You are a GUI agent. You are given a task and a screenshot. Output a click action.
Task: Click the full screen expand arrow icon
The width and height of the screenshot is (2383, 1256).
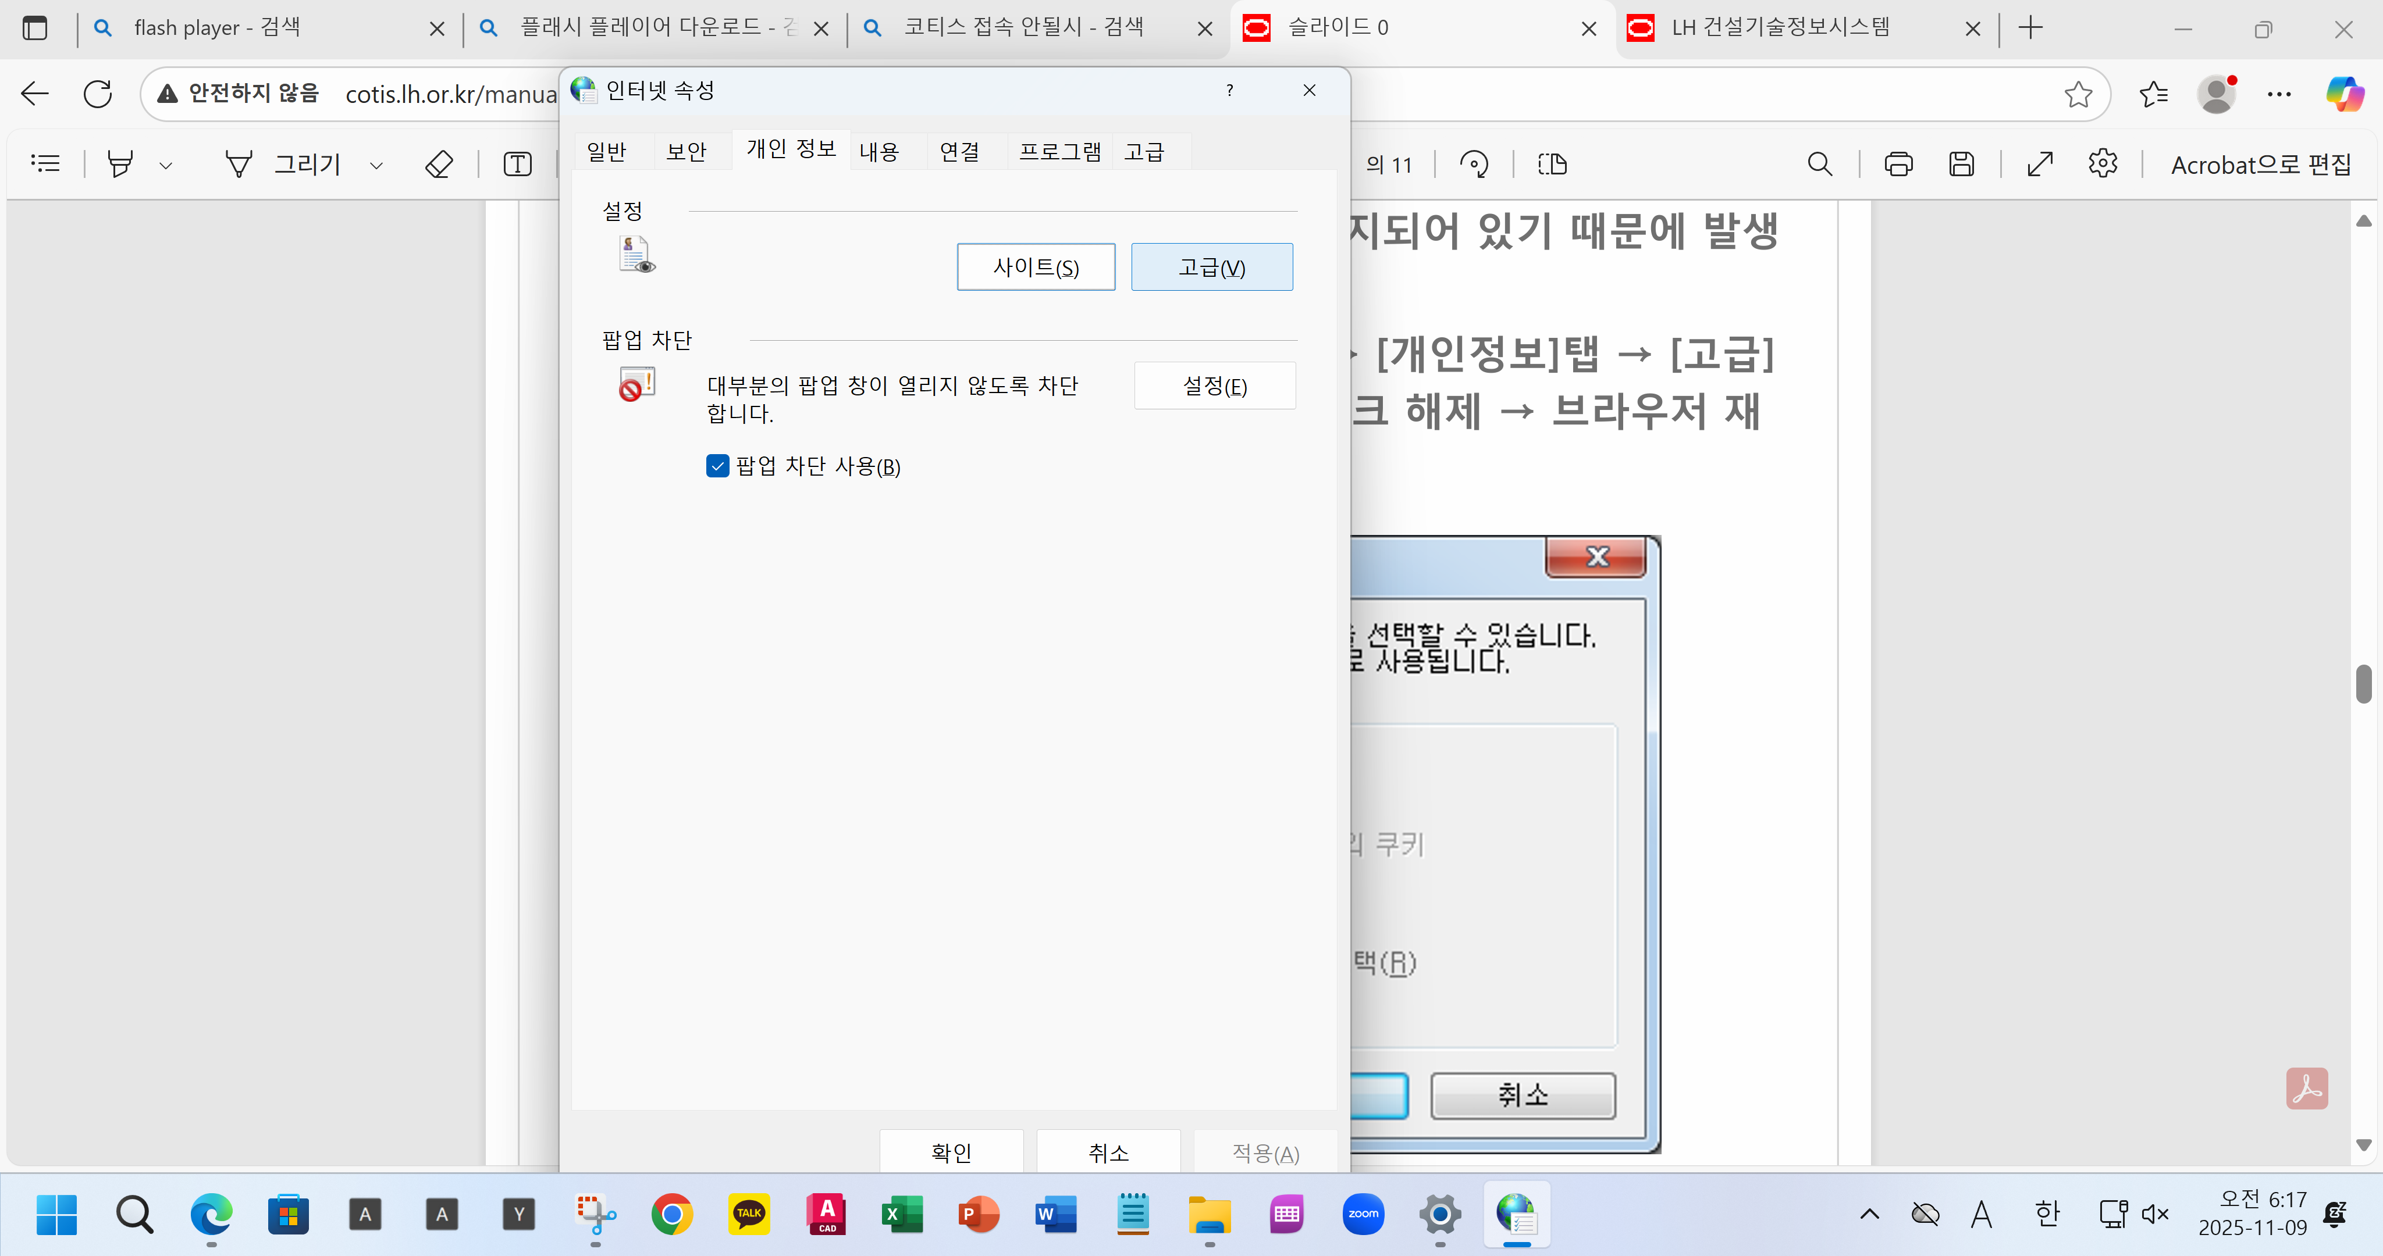coord(2040,165)
